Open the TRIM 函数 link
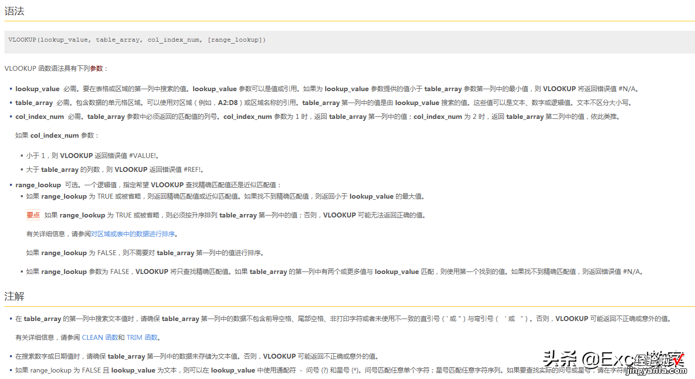 (x=142, y=337)
